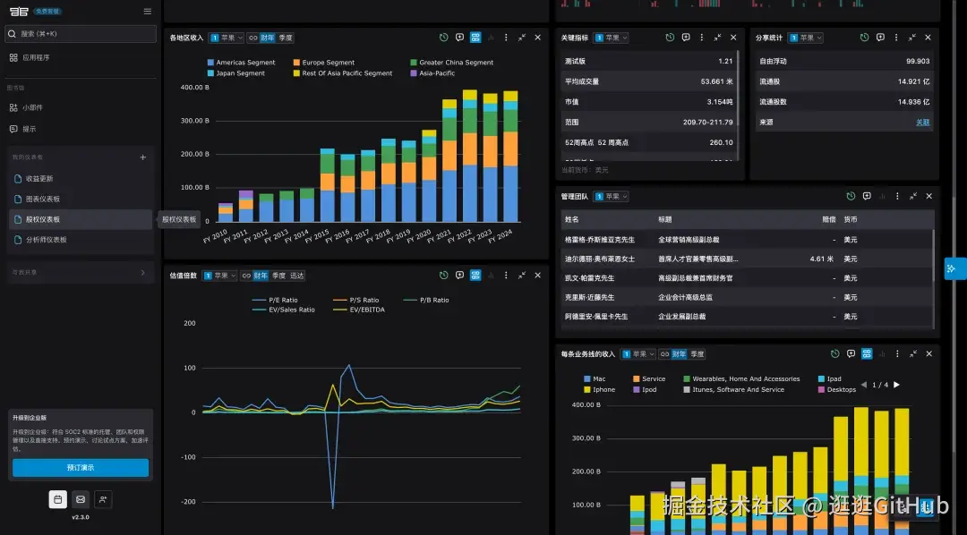Toggle the Rest Of Asia Pacific Segment legend
The width and height of the screenshot is (967, 535).
343,73
